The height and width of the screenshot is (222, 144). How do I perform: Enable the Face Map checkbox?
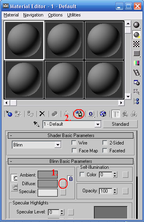(74, 150)
